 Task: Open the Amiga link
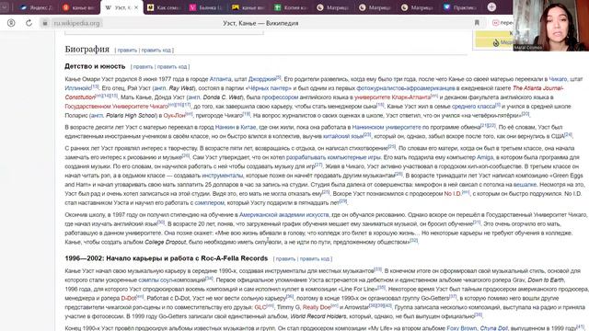[485, 157]
